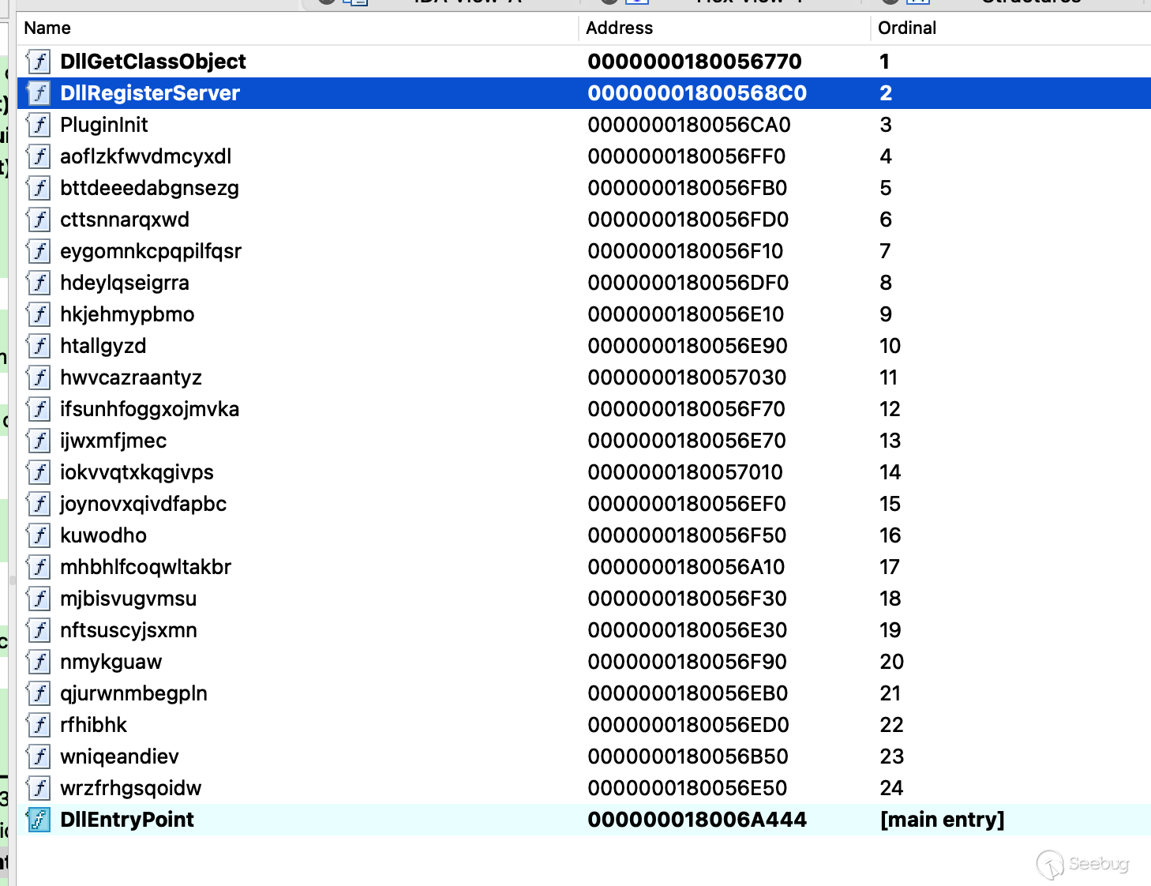
Task: Click the function icon beside eygomnkcpqpilfqsr
Action: click(39, 250)
